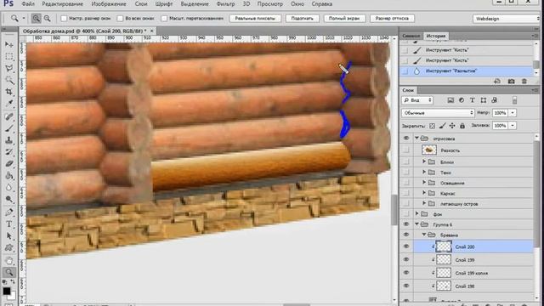This screenshot has width=544, height=306.
Task: Select the Brush tool in toolbox
Action: tap(9, 128)
